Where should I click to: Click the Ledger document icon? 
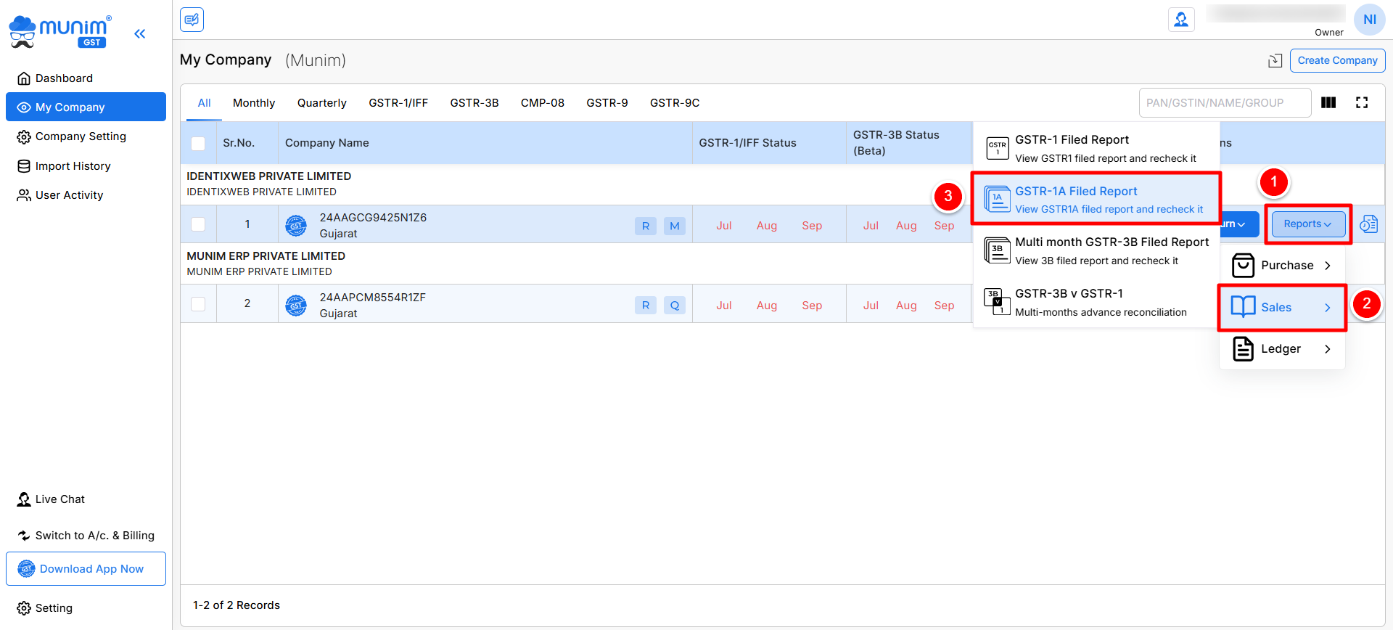[x=1244, y=349]
